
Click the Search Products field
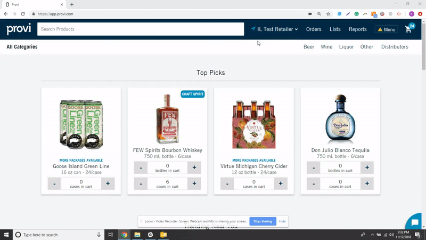pos(141,29)
